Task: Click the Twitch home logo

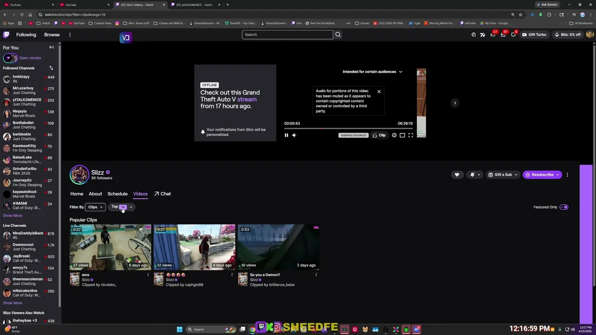Action: 7,34
